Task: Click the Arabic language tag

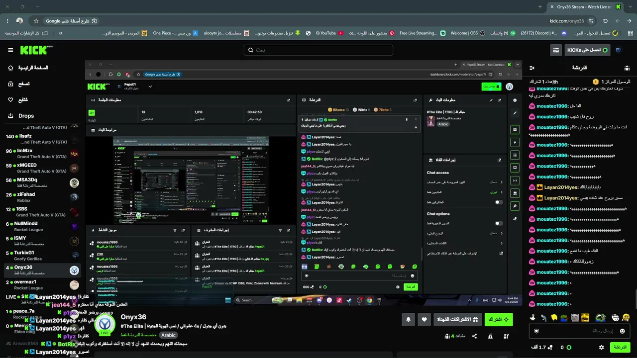Action: (x=169, y=335)
